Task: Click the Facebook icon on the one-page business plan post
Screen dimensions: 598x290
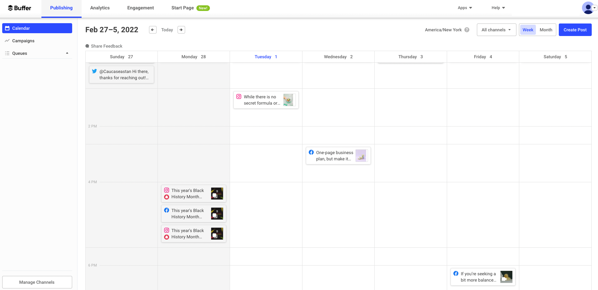Action: coord(311,152)
